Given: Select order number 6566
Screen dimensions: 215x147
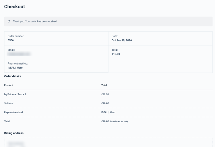Looking at the screenshot, I should click(11, 40).
